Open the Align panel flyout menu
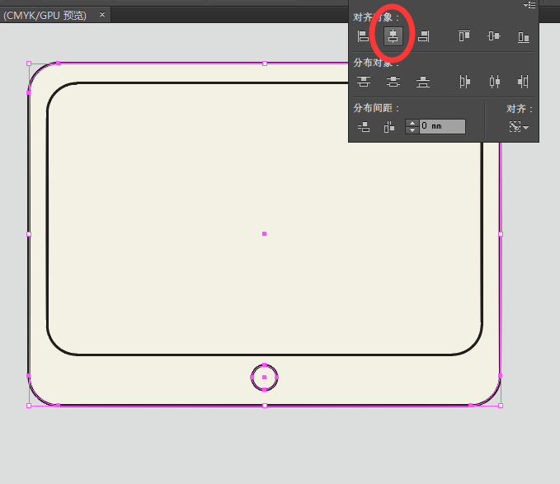This screenshot has width=560, height=484. click(529, 5)
